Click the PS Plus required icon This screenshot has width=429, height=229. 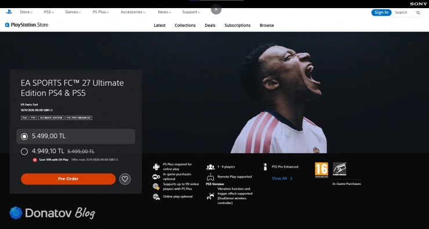pyautogui.click(x=156, y=166)
